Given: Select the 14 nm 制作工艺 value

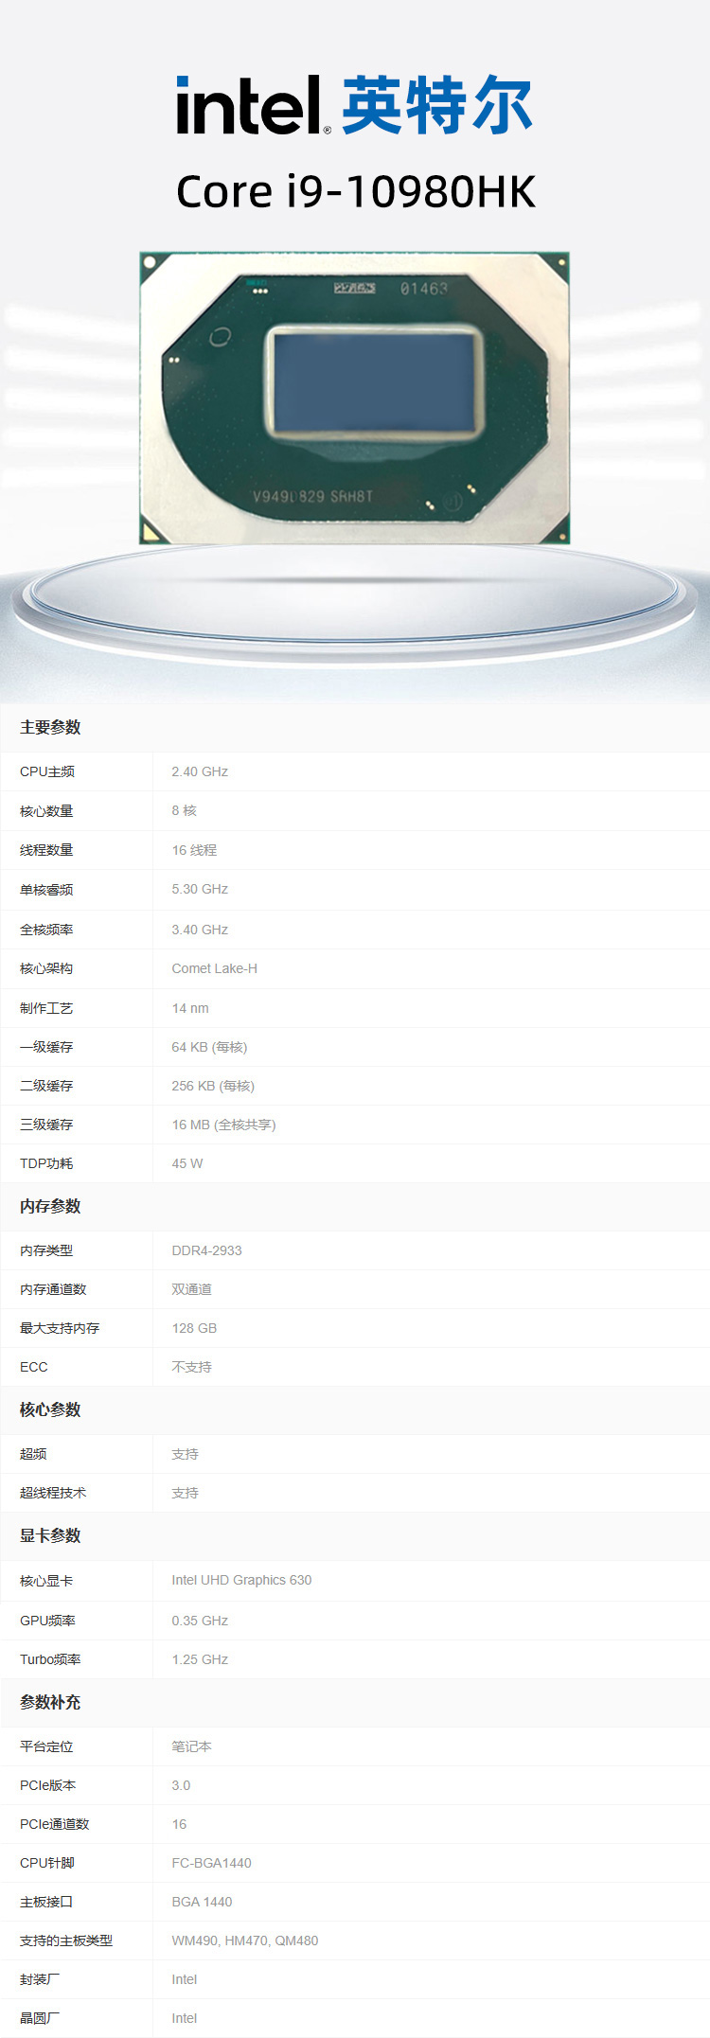Looking at the screenshot, I should pos(190,1008).
